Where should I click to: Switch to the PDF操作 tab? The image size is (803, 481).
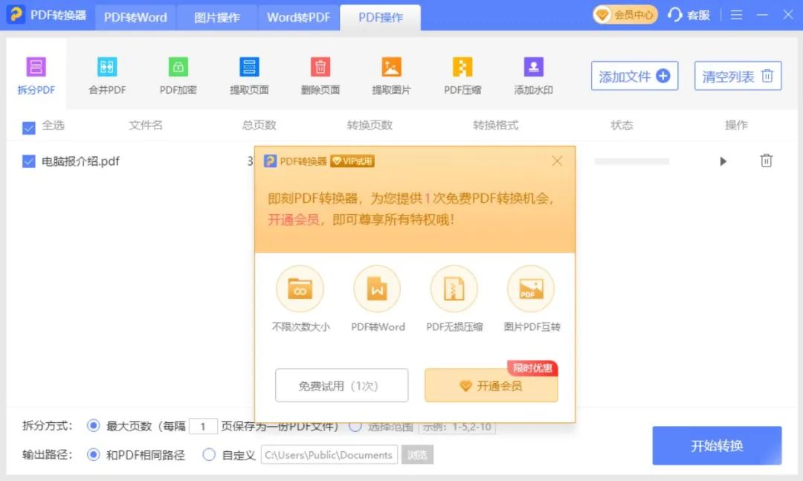381,17
